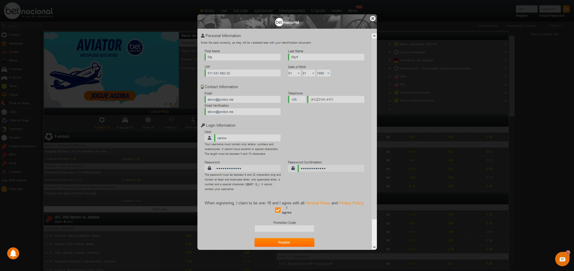This screenshot has width=574, height=271.
Task: Click the orange OK login button
Action: click(566, 9)
